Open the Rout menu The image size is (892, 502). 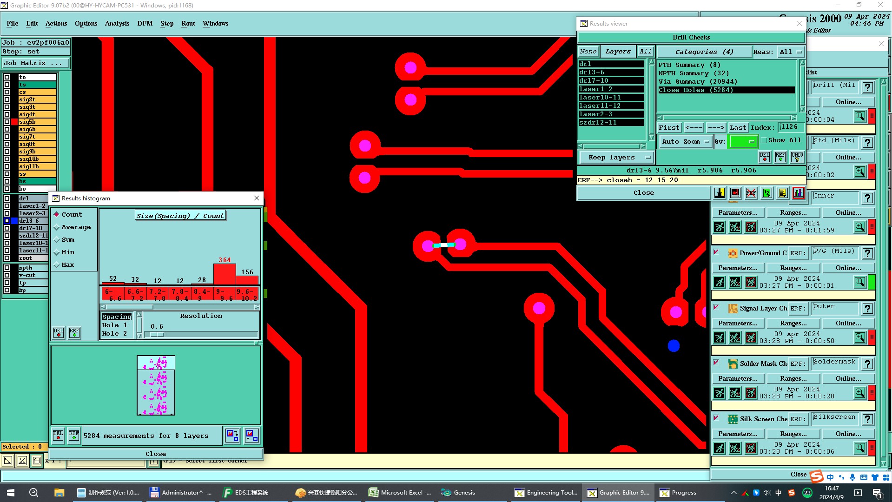click(x=188, y=23)
